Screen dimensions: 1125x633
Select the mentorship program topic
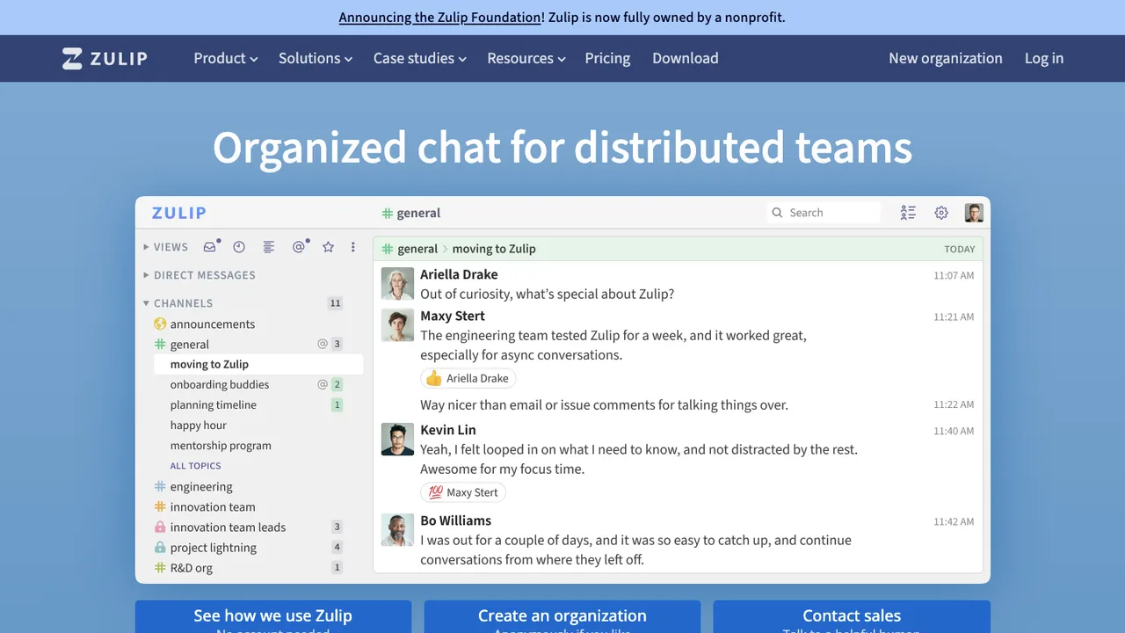point(221,446)
